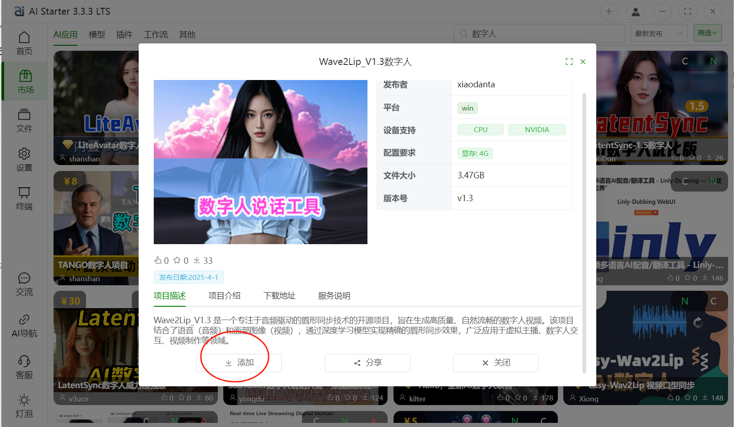Click the 分享 share button
This screenshot has height=427, width=734.
click(367, 363)
